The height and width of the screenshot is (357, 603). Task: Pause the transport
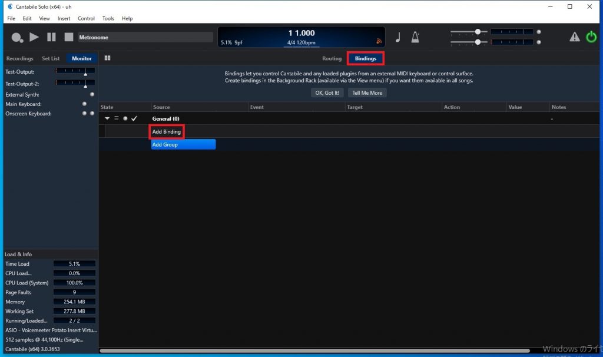click(51, 37)
